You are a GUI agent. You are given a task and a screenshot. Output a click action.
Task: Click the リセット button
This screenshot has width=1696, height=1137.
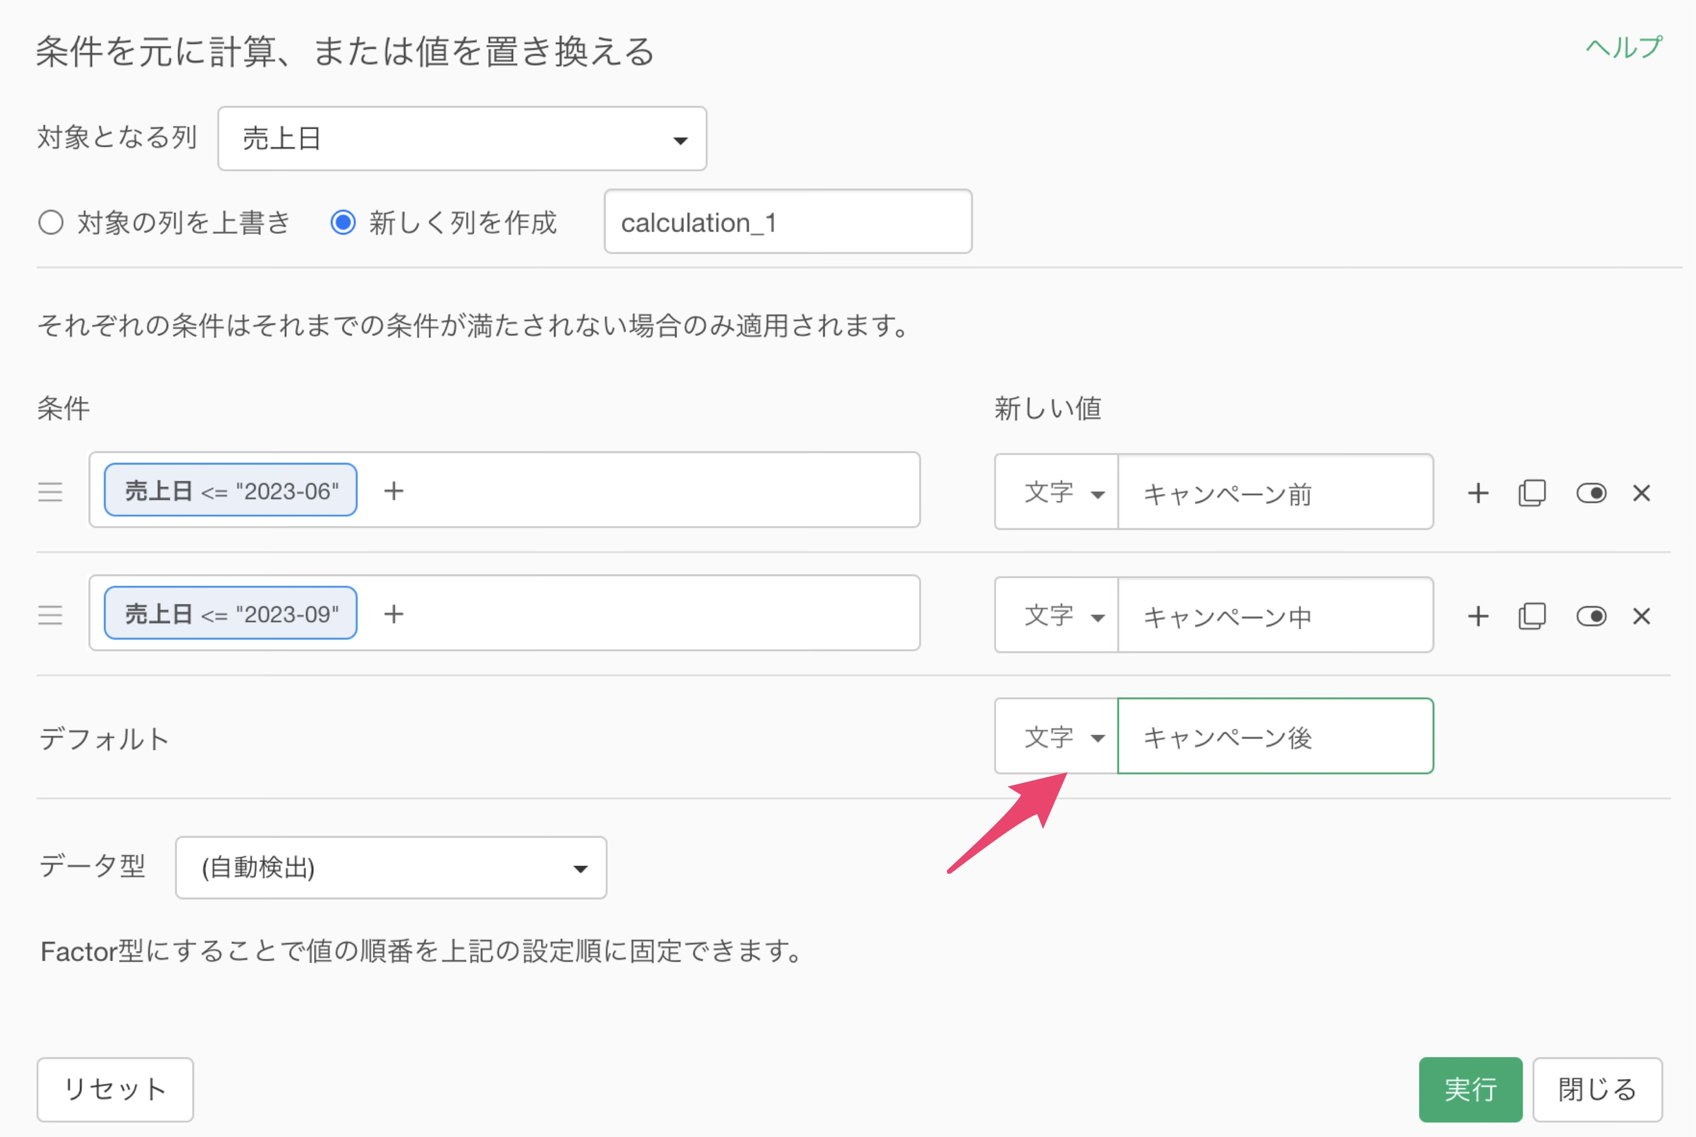pyautogui.click(x=115, y=1089)
